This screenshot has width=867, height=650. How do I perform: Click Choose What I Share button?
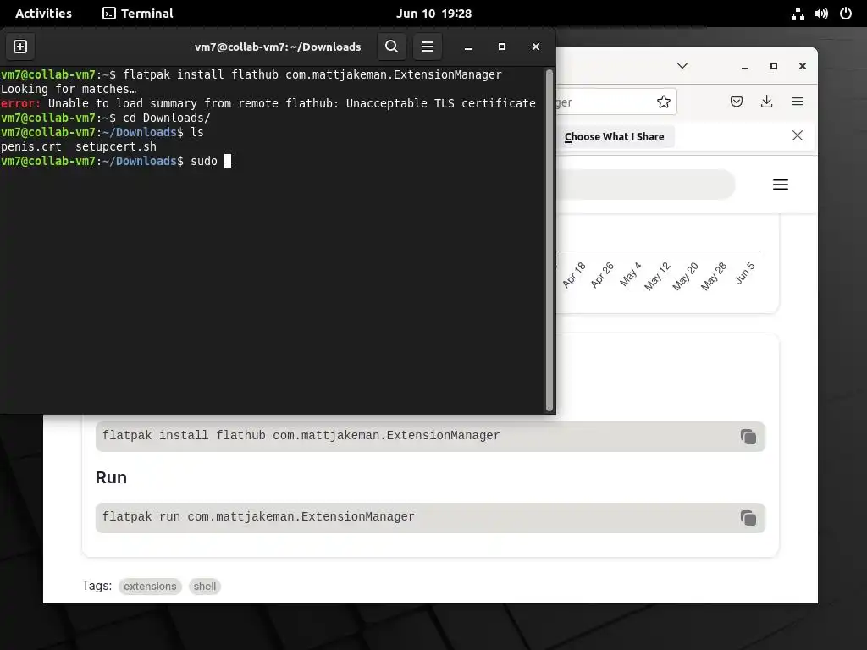[x=615, y=136]
